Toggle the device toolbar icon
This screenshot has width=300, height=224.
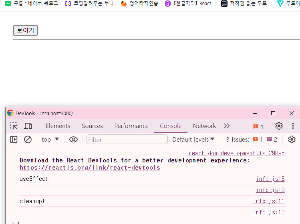click(x=28, y=126)
